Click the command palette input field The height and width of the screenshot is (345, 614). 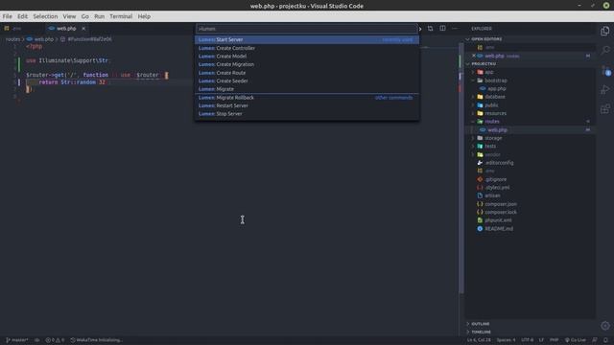(x=307, y=29)
